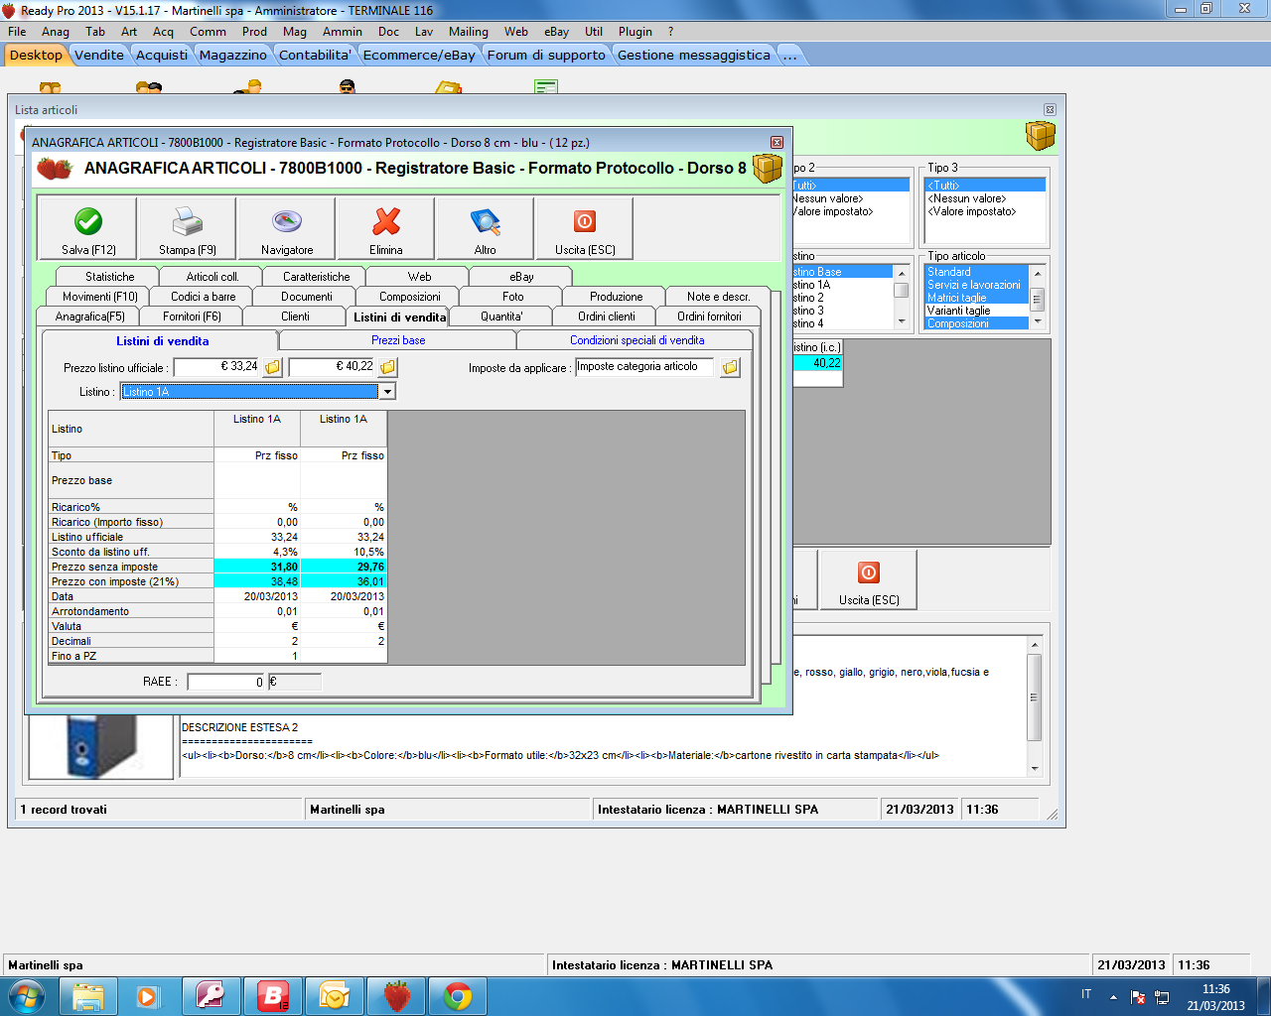The image size is (1271, 1016).
Task: Open the Access taskbar icon
Action: 212,996
